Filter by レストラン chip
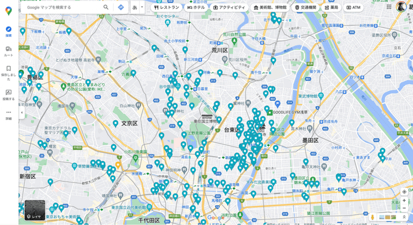This screenshot has height=225, width=413. (166, 7)
